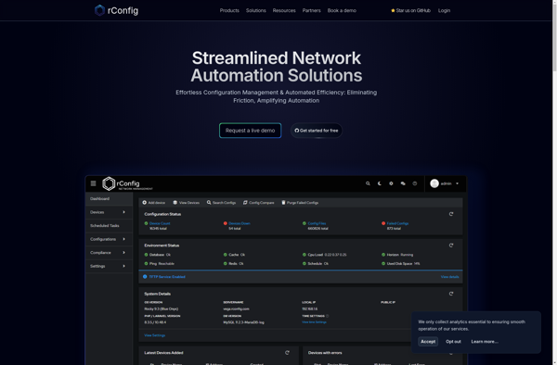This screenshot has width=557, height=365.
Task: Click the 'Devices with errors' panel title
Action: 325,353
